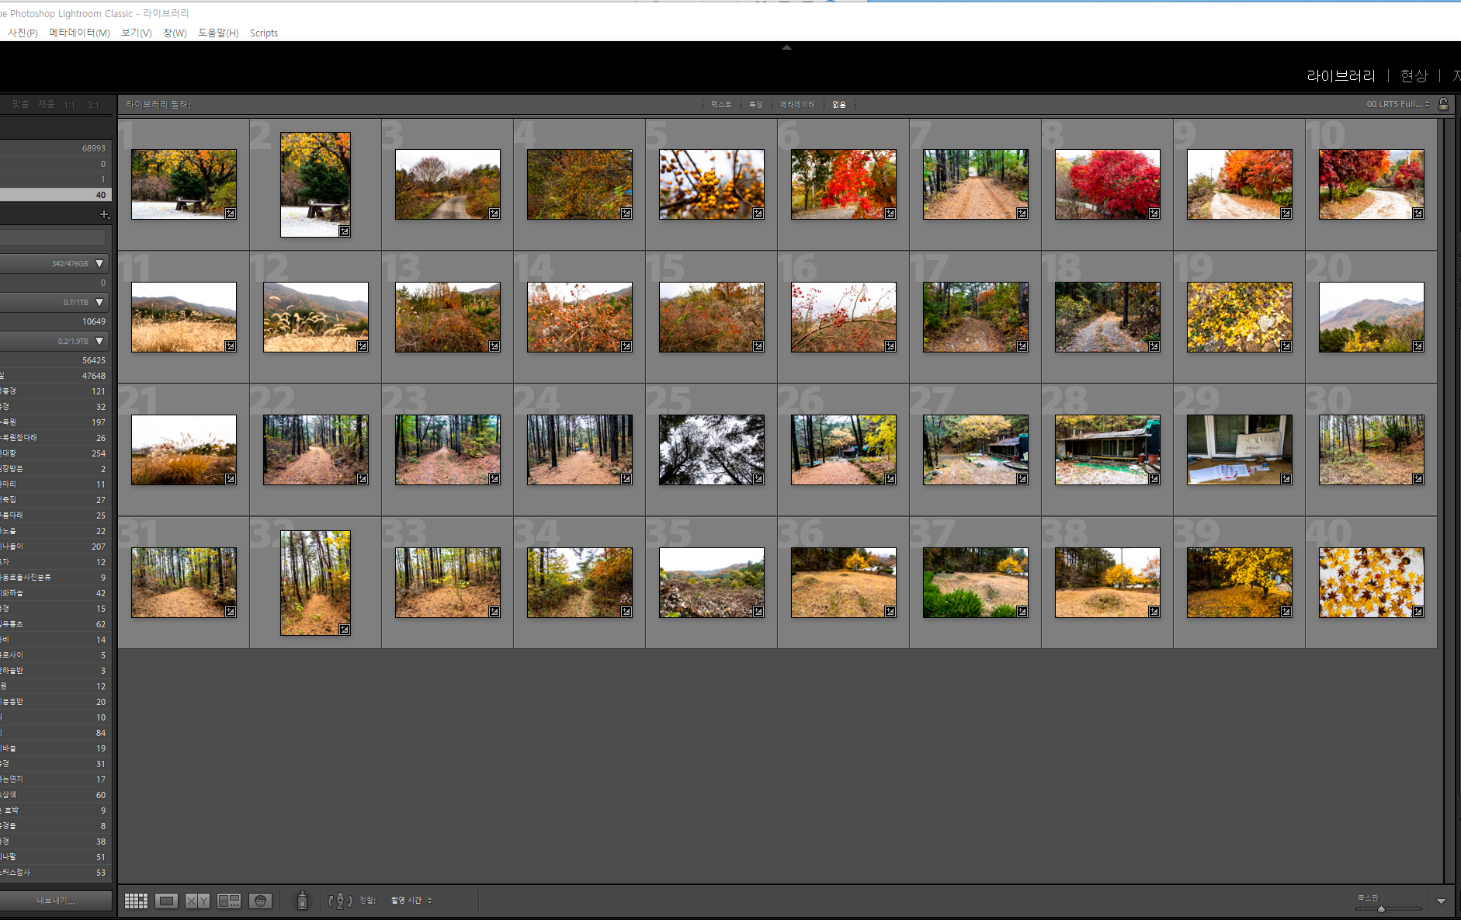Click the plus icon to add folder
The image size is (1461, 920).
[x=104, y=214]
